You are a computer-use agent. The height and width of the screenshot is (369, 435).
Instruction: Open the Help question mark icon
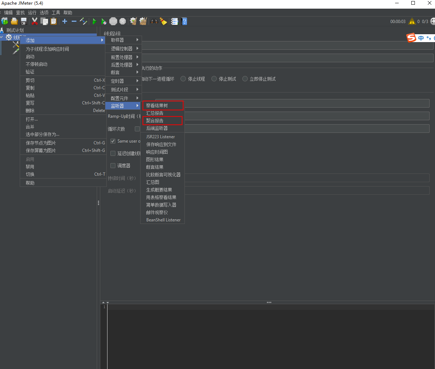point(184,21)
